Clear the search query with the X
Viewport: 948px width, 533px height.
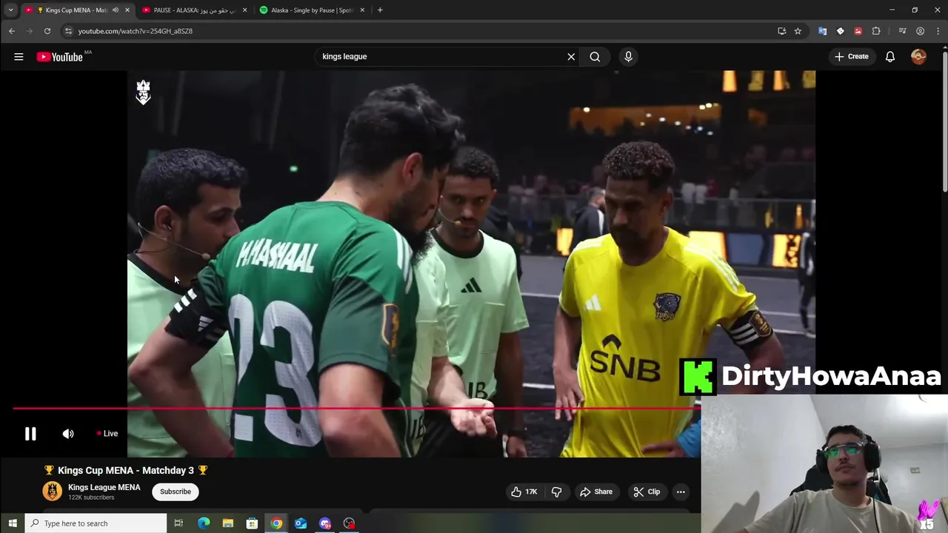click(x=571, y=56)
